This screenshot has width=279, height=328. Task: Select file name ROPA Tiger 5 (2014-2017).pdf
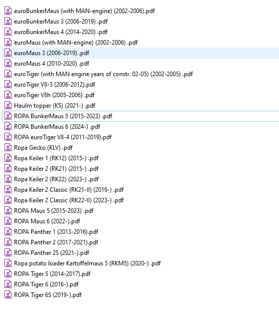(52, 274)
